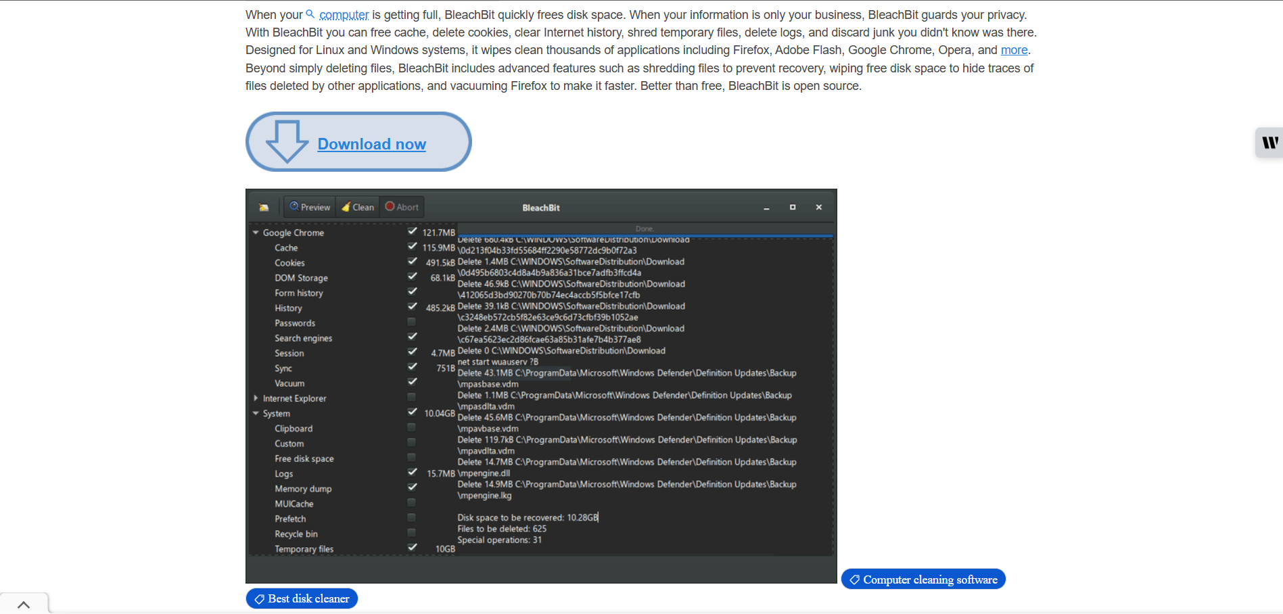Click the 10.04GB System size value
This screenshot has width=1283, height=614.
[x=440, y=413]
